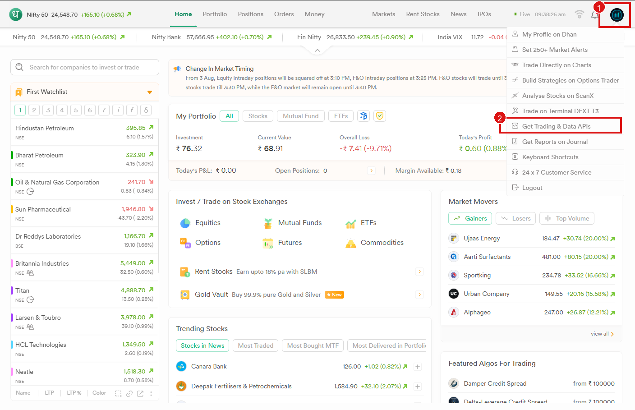Image resolution: width=635 pixels, height=410 pixels.
Task: Open the portfolio box icon filter
Action: tap(364, 116)
